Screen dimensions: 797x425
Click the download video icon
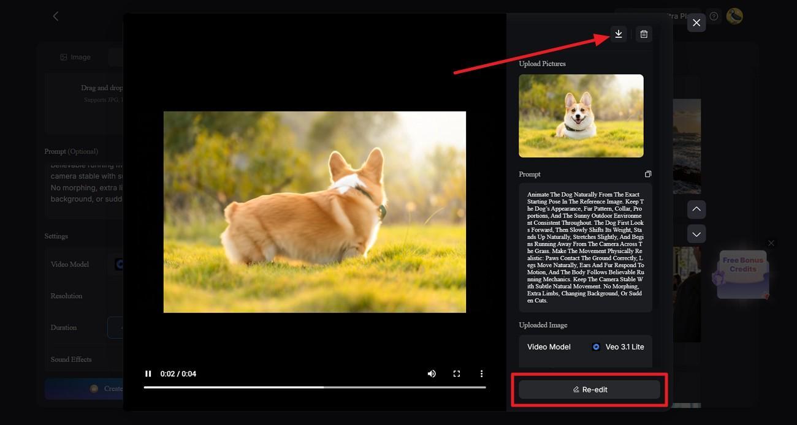(x=619, y=34)
